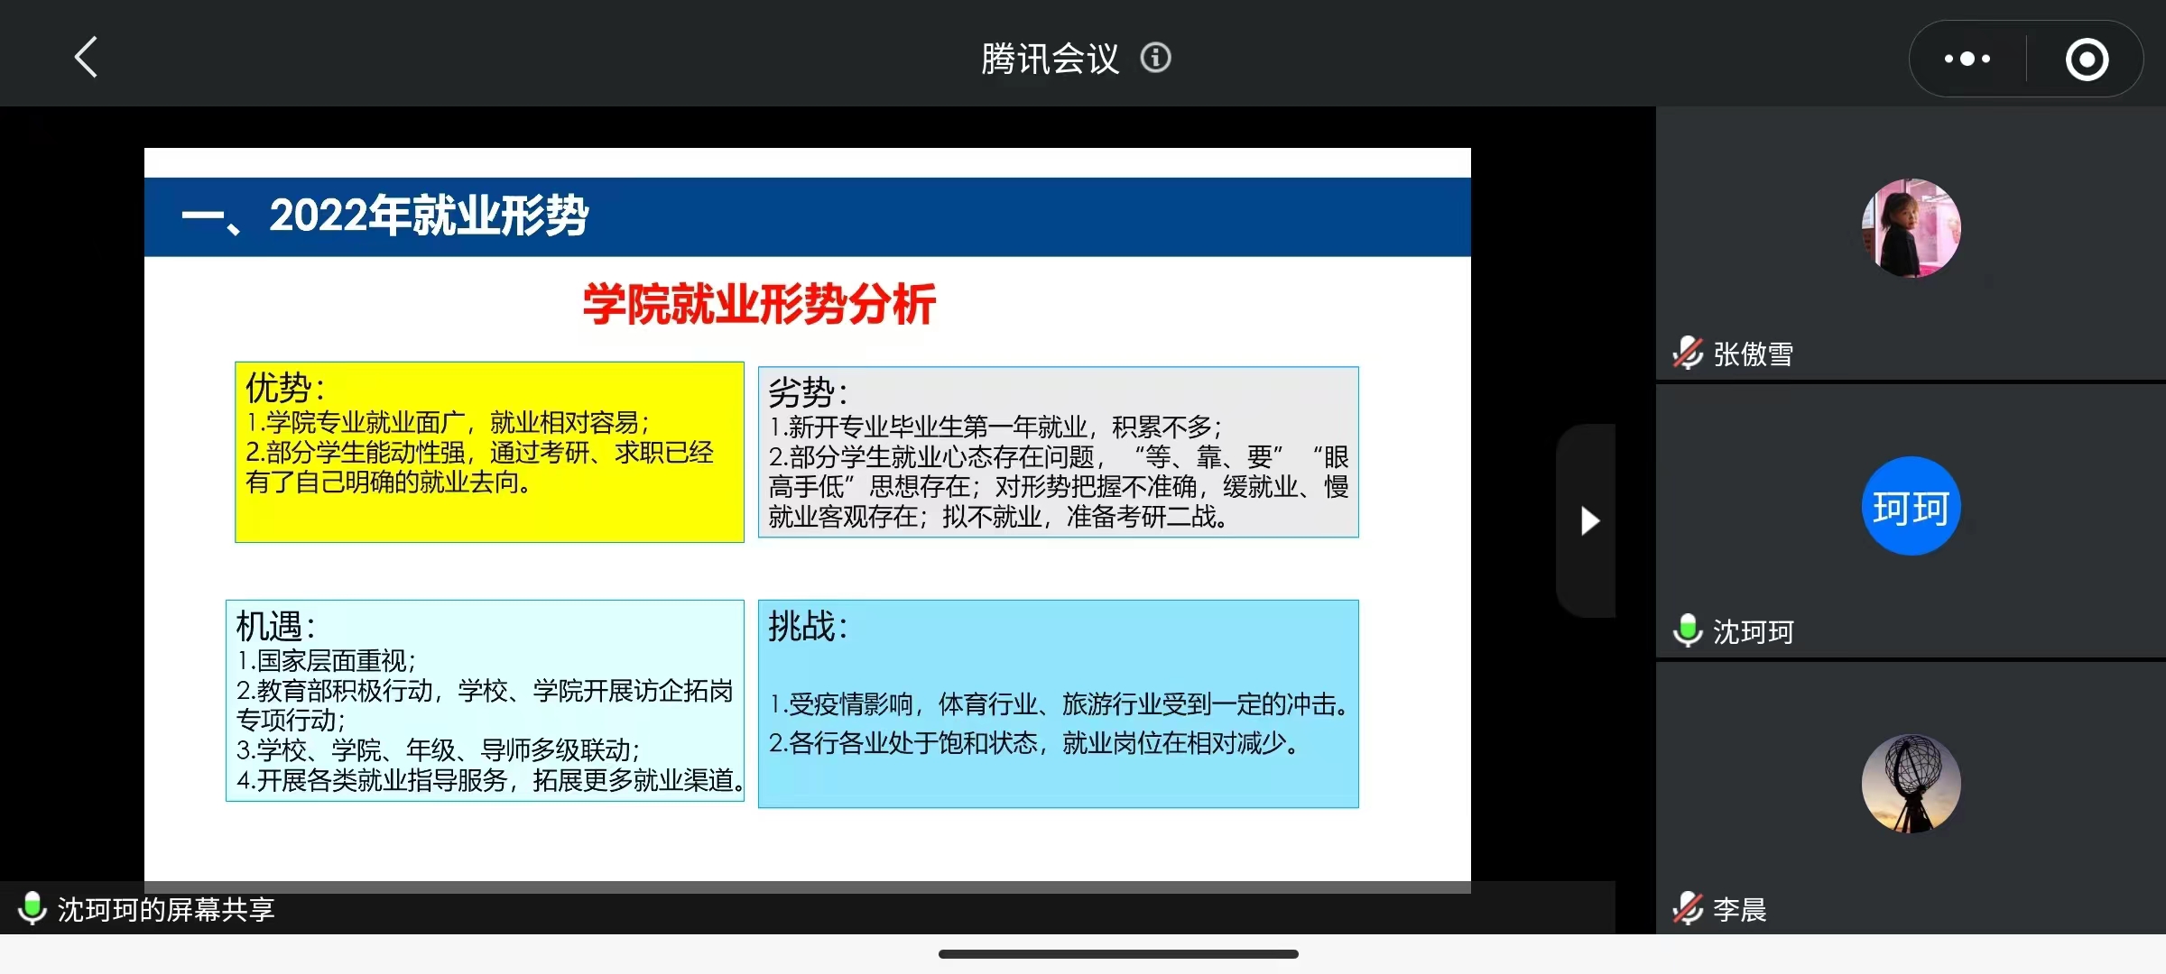Click the blue 挑战 box on slide
The height and width of the screenshot is (974, 2166).
pyautogui.click(x=1058, y=703)
